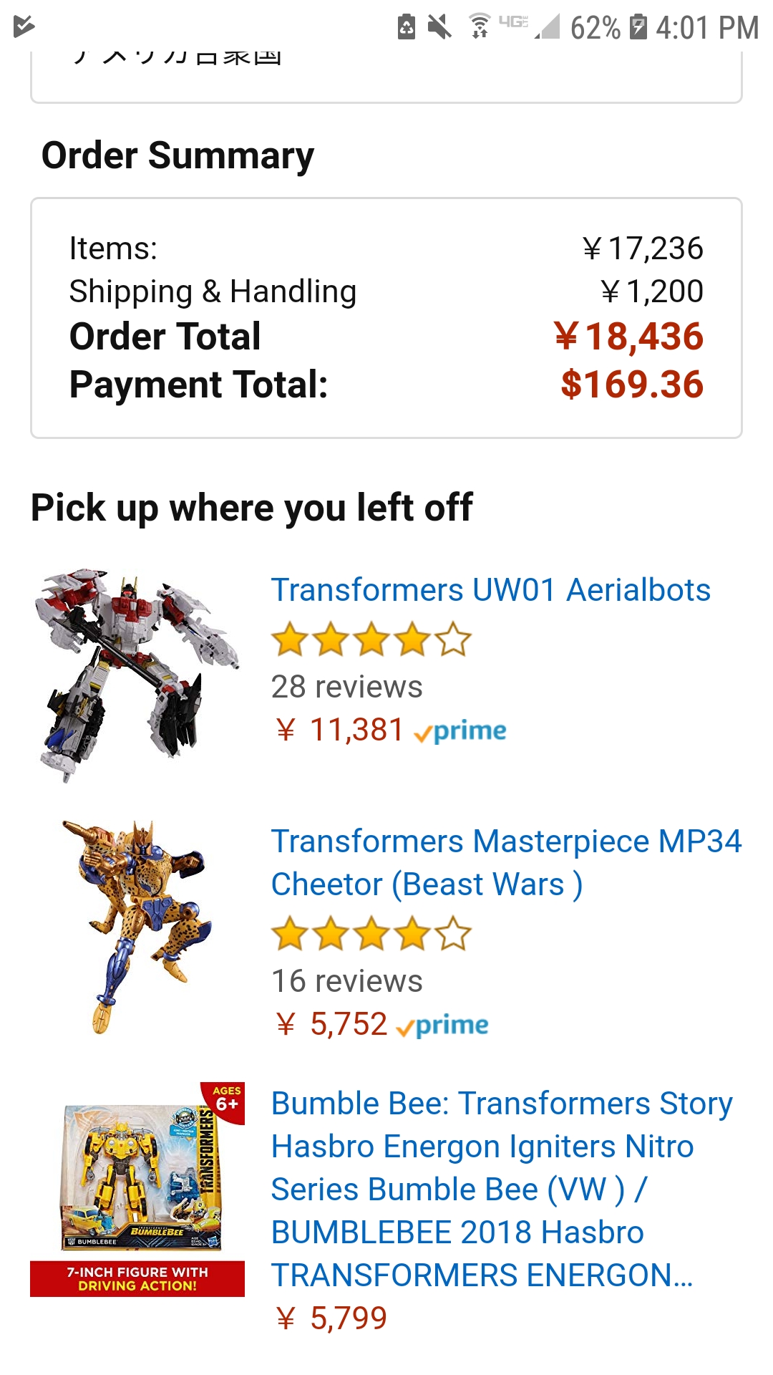This screenshot has width=773, height=1375.
Task: Tap the Cheetor star rating
Action: 371,934
